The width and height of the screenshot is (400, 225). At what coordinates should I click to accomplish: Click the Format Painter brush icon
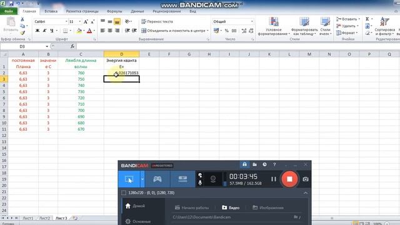[x=22, y=32]
